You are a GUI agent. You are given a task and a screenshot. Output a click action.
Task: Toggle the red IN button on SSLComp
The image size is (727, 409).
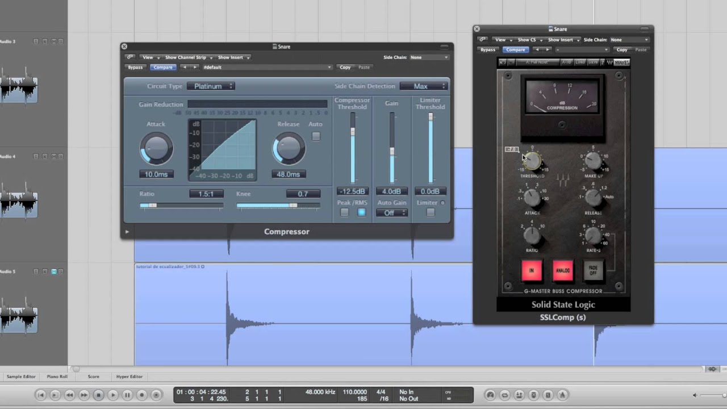pyautogui.click(x=532, y=270)
